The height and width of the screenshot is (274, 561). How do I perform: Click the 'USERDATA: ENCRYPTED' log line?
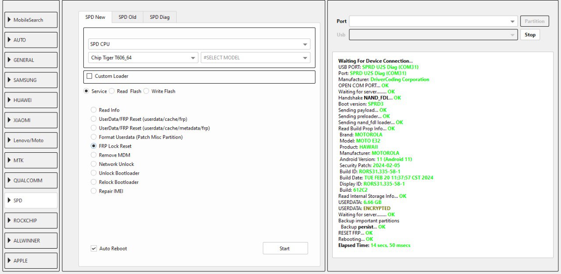pos(364,208)
